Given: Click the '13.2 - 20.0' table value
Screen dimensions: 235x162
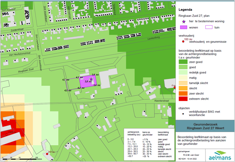Looking at the screenshot, I should point(133,146).
